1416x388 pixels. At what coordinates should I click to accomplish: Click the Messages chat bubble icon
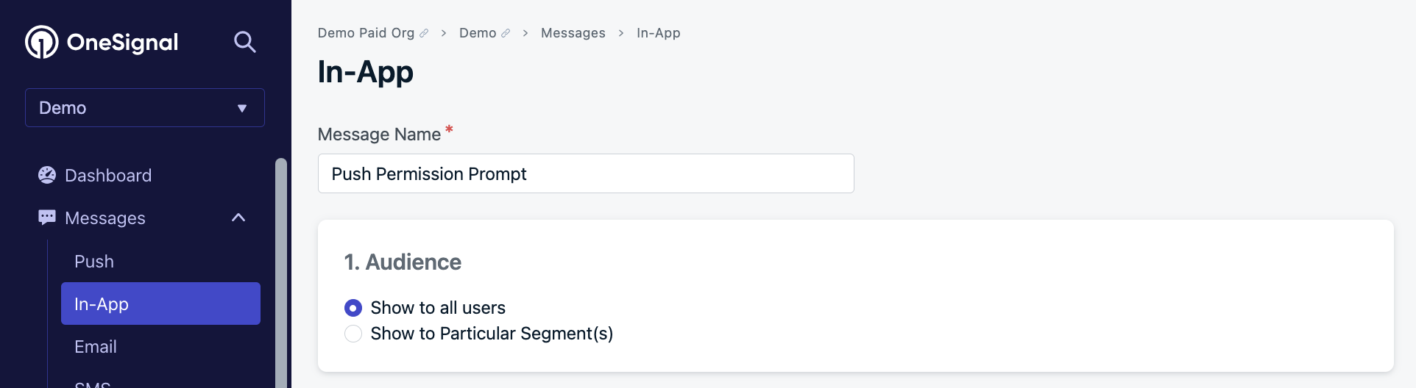tap(47, 218)
